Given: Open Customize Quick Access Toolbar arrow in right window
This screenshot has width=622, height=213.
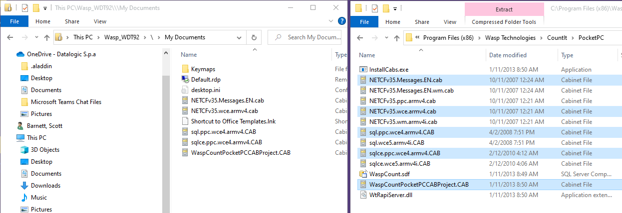Looking at the screenshot, I should [395, 8].
